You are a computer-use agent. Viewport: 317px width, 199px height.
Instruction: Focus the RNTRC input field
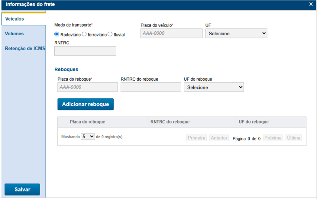85,51
